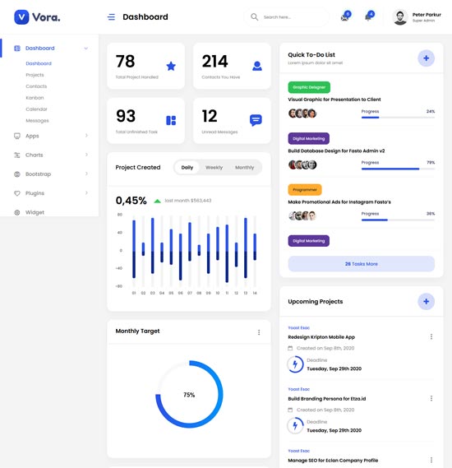This screenshot has height=468, width=452.
Task: Click the search magnifier icon
Action: 254,16
